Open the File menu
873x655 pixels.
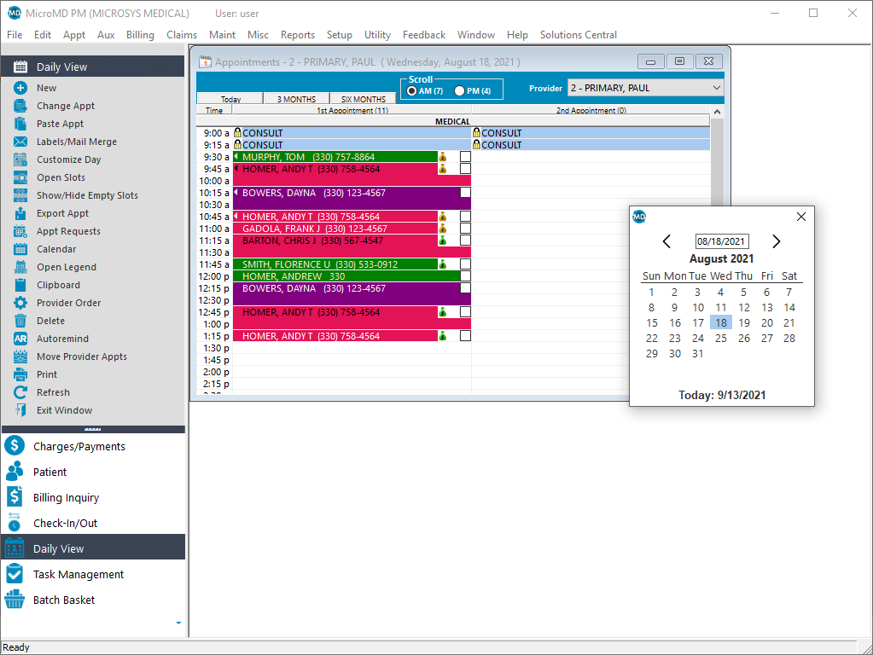15,34
